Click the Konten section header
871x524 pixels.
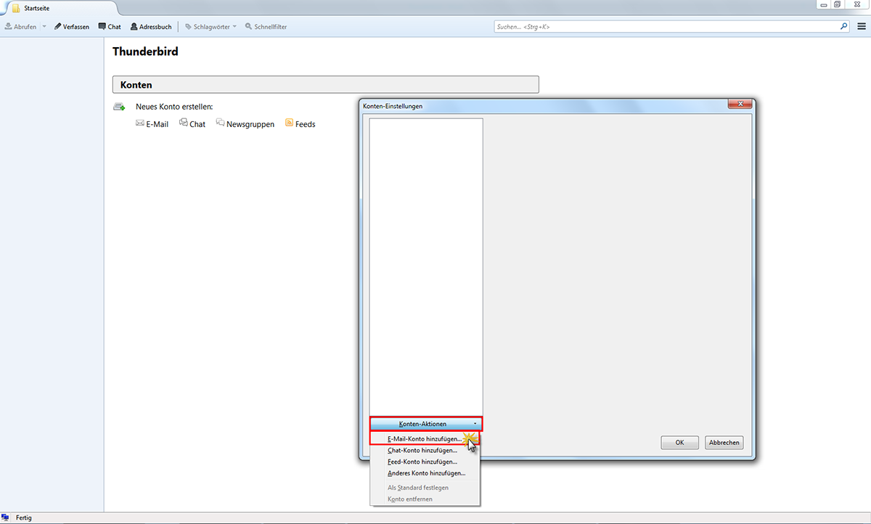click(326, 85)
